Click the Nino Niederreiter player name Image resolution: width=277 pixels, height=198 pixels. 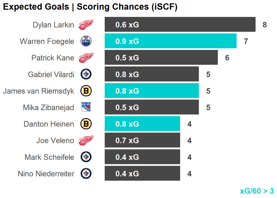[x=46, y=174]
